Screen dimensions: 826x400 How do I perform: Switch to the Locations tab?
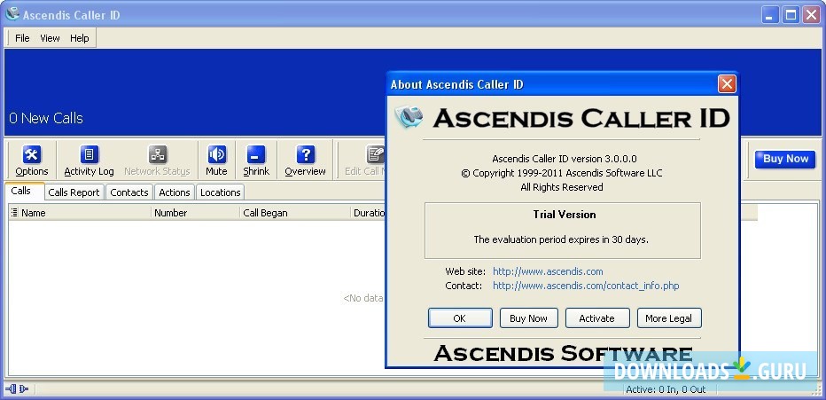click(220, 192)
